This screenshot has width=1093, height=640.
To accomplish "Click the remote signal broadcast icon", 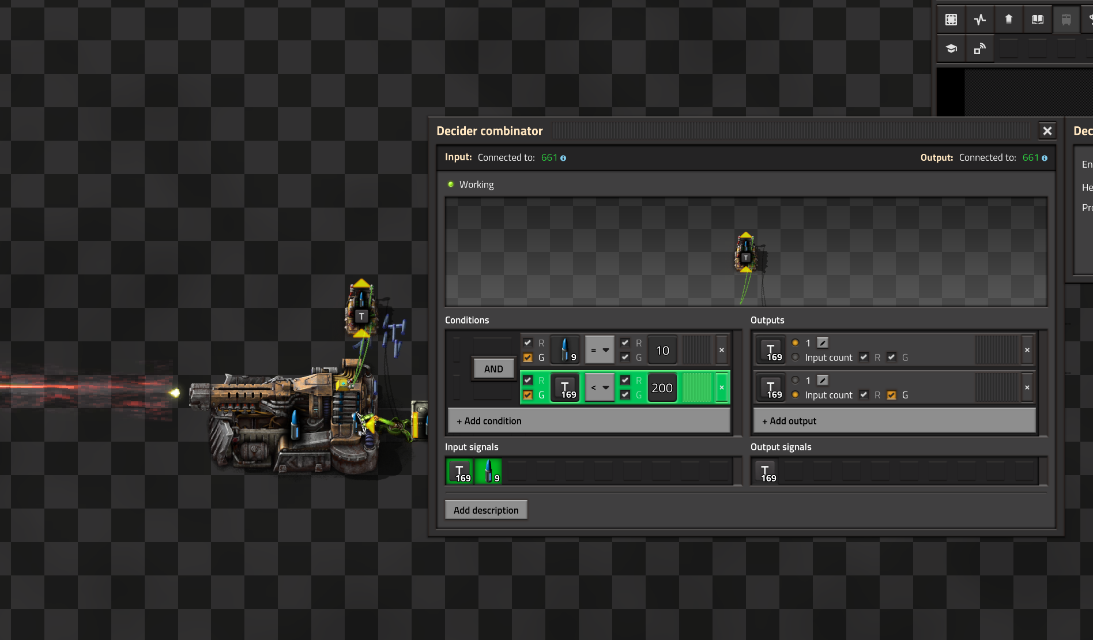I will (980, 49).
